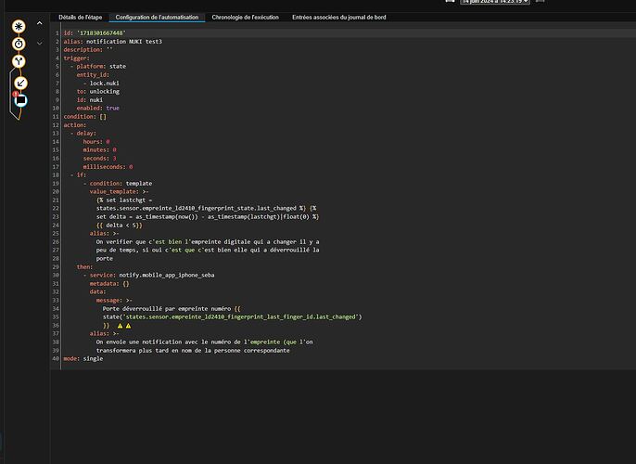
Task: Click the 'message: >-' line
Action: click(114, 301)
